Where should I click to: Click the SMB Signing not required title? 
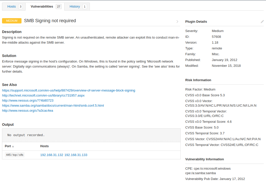point(50,21)
